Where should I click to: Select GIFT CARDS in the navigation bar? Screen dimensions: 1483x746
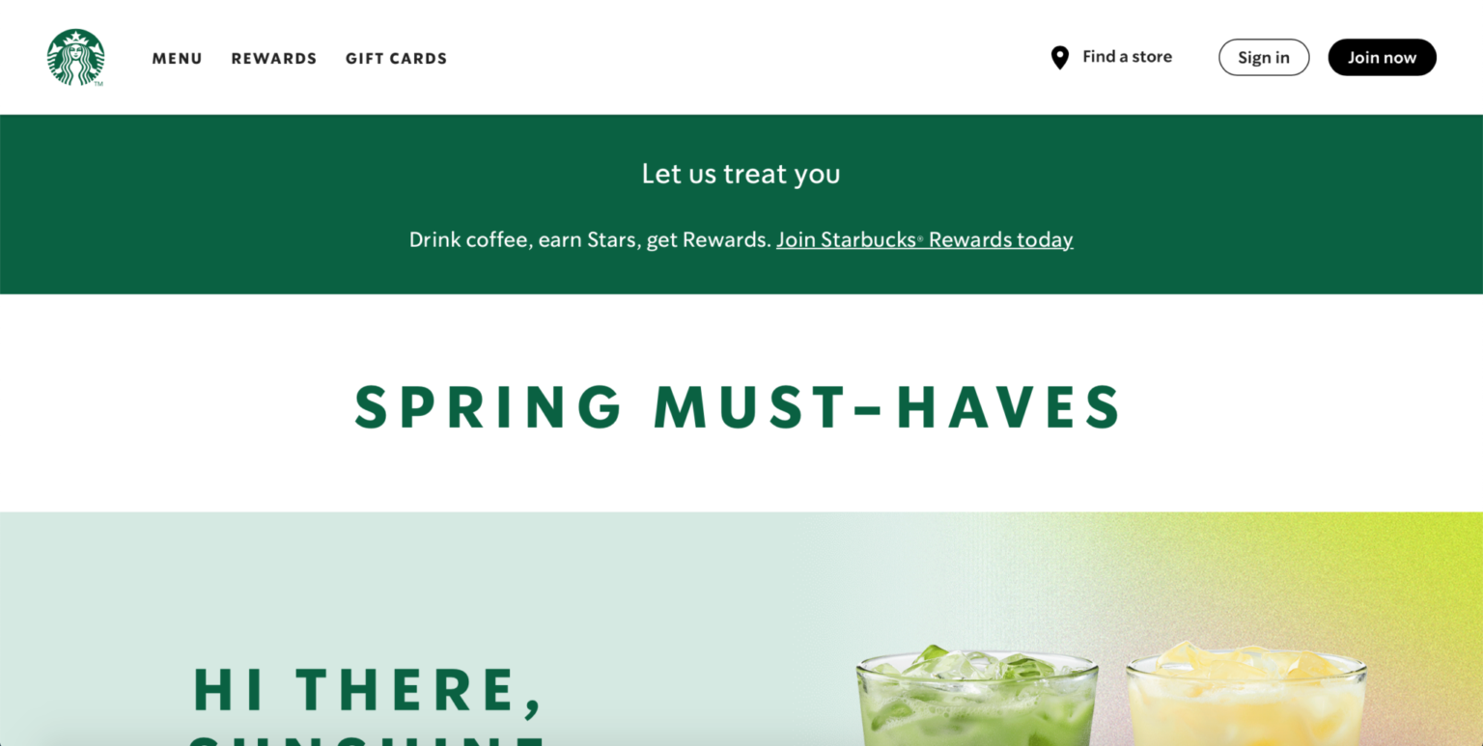tap(397, 59)
